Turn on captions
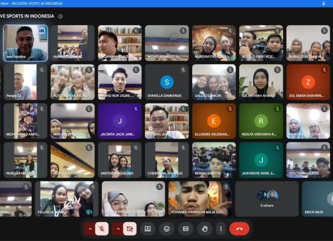The image size is (333, 241). coord(186,229)
